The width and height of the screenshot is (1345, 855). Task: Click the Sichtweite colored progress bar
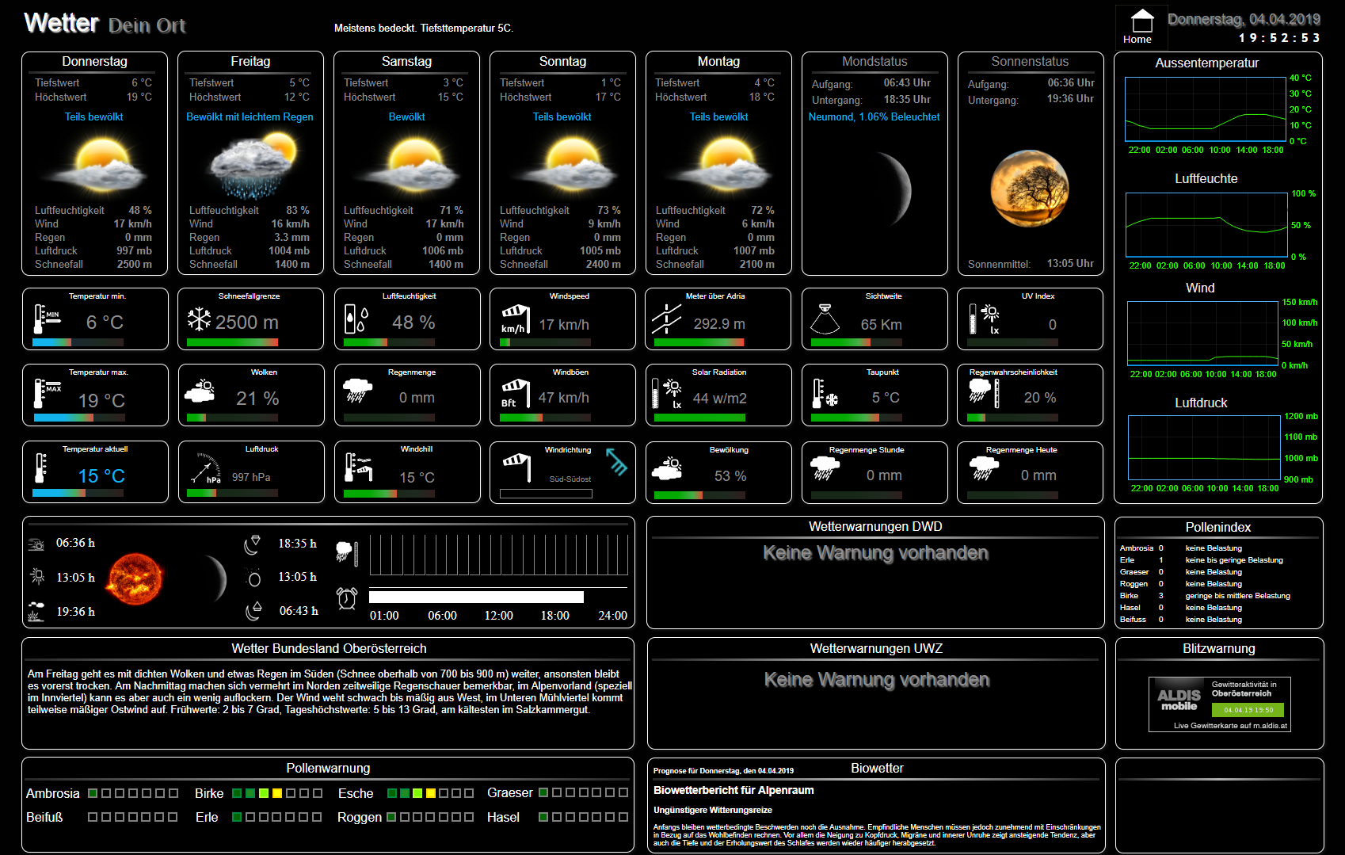[x=857, y=342]
